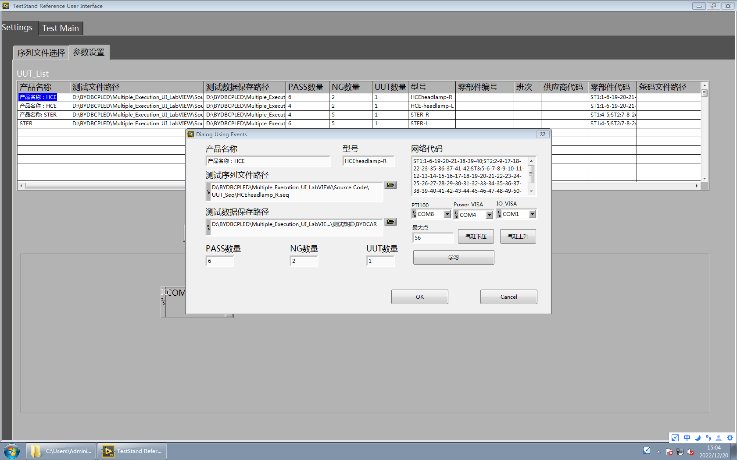This screenshot has width=737, height=460.
Task: Select the 序列文件选择 tab
Action: click(41, 53)
